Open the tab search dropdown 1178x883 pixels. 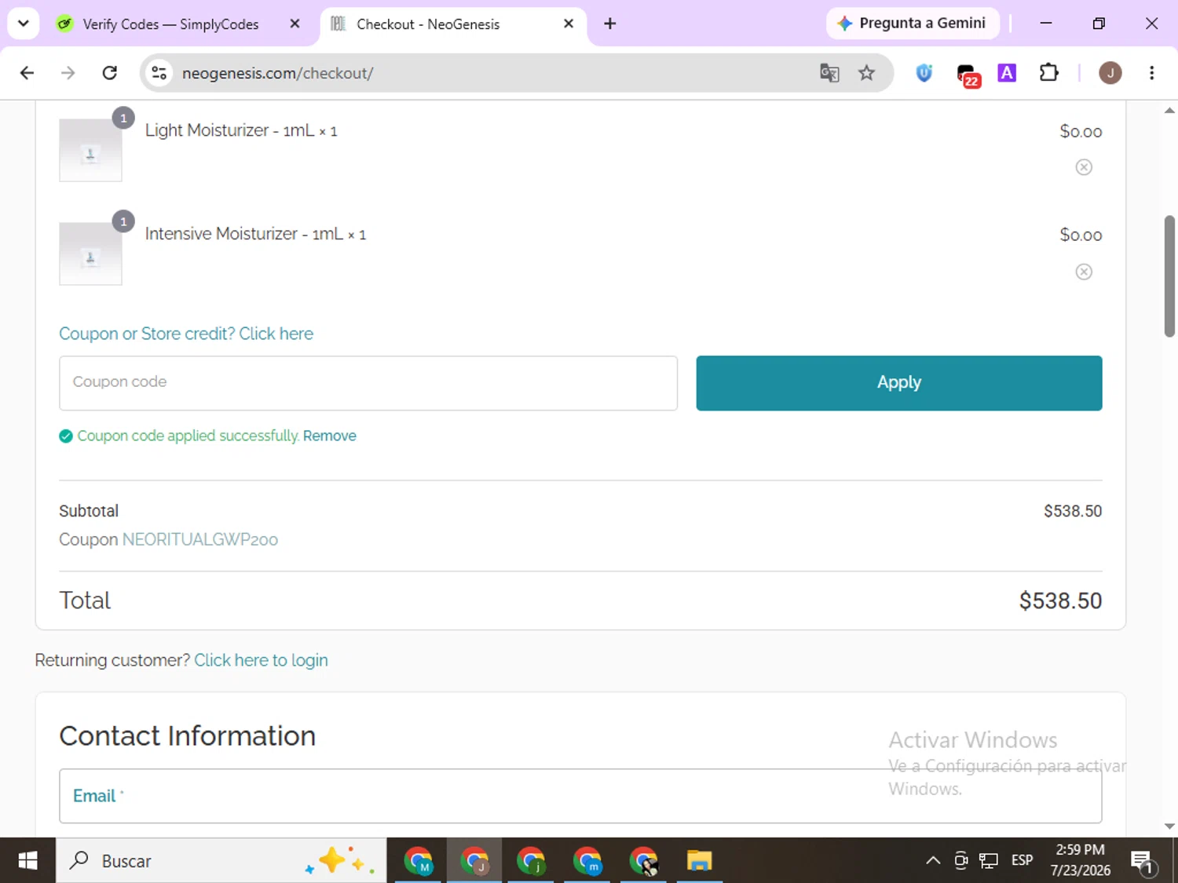pos(24,24)
